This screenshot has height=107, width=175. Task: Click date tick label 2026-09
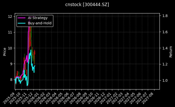(x=81, y=98)
